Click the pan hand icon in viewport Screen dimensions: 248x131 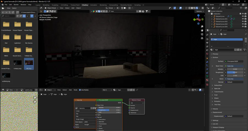click(x=202, y=30)
